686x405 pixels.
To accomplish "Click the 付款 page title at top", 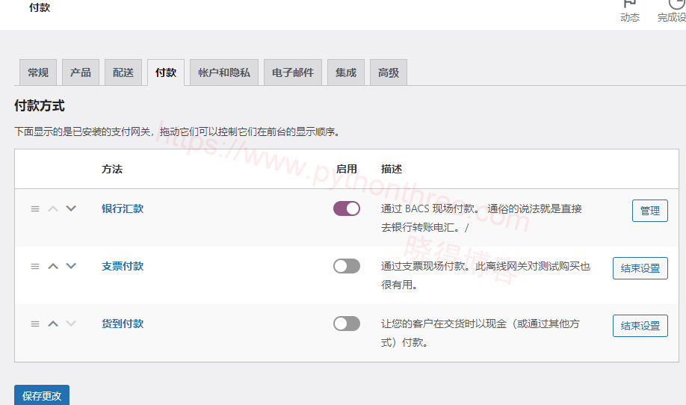I will click(40, 7).
